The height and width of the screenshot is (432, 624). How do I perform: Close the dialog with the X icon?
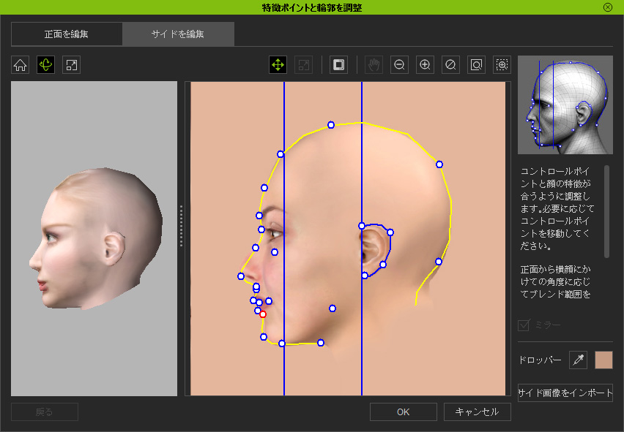pyautogui.click(x=608, y=7)
